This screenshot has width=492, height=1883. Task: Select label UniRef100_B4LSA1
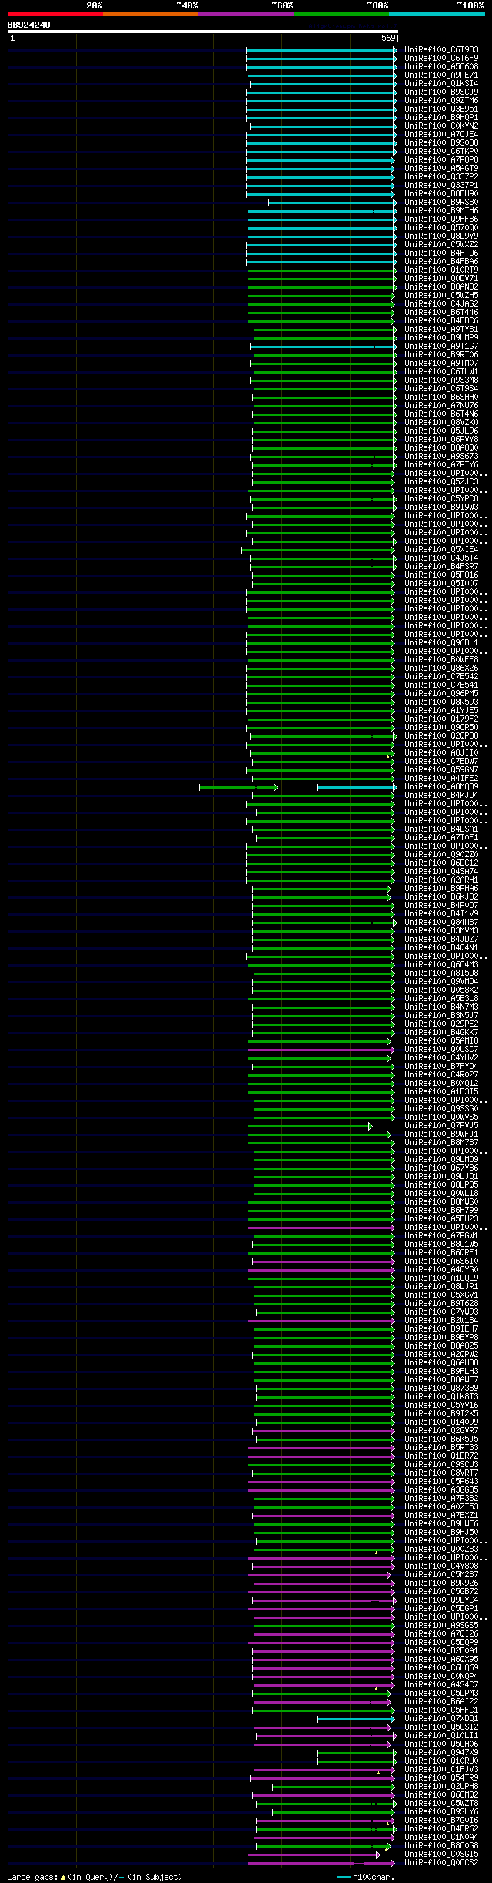(x=441, y=829)
